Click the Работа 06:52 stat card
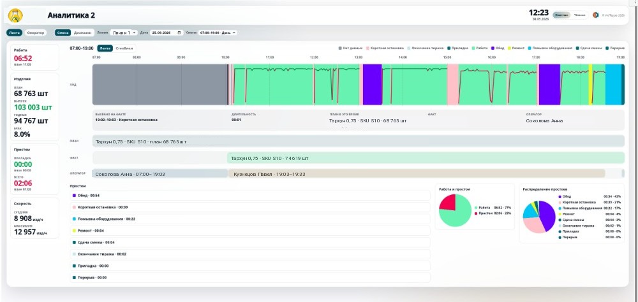Viewport: 638px width, 302px height. 34,57
